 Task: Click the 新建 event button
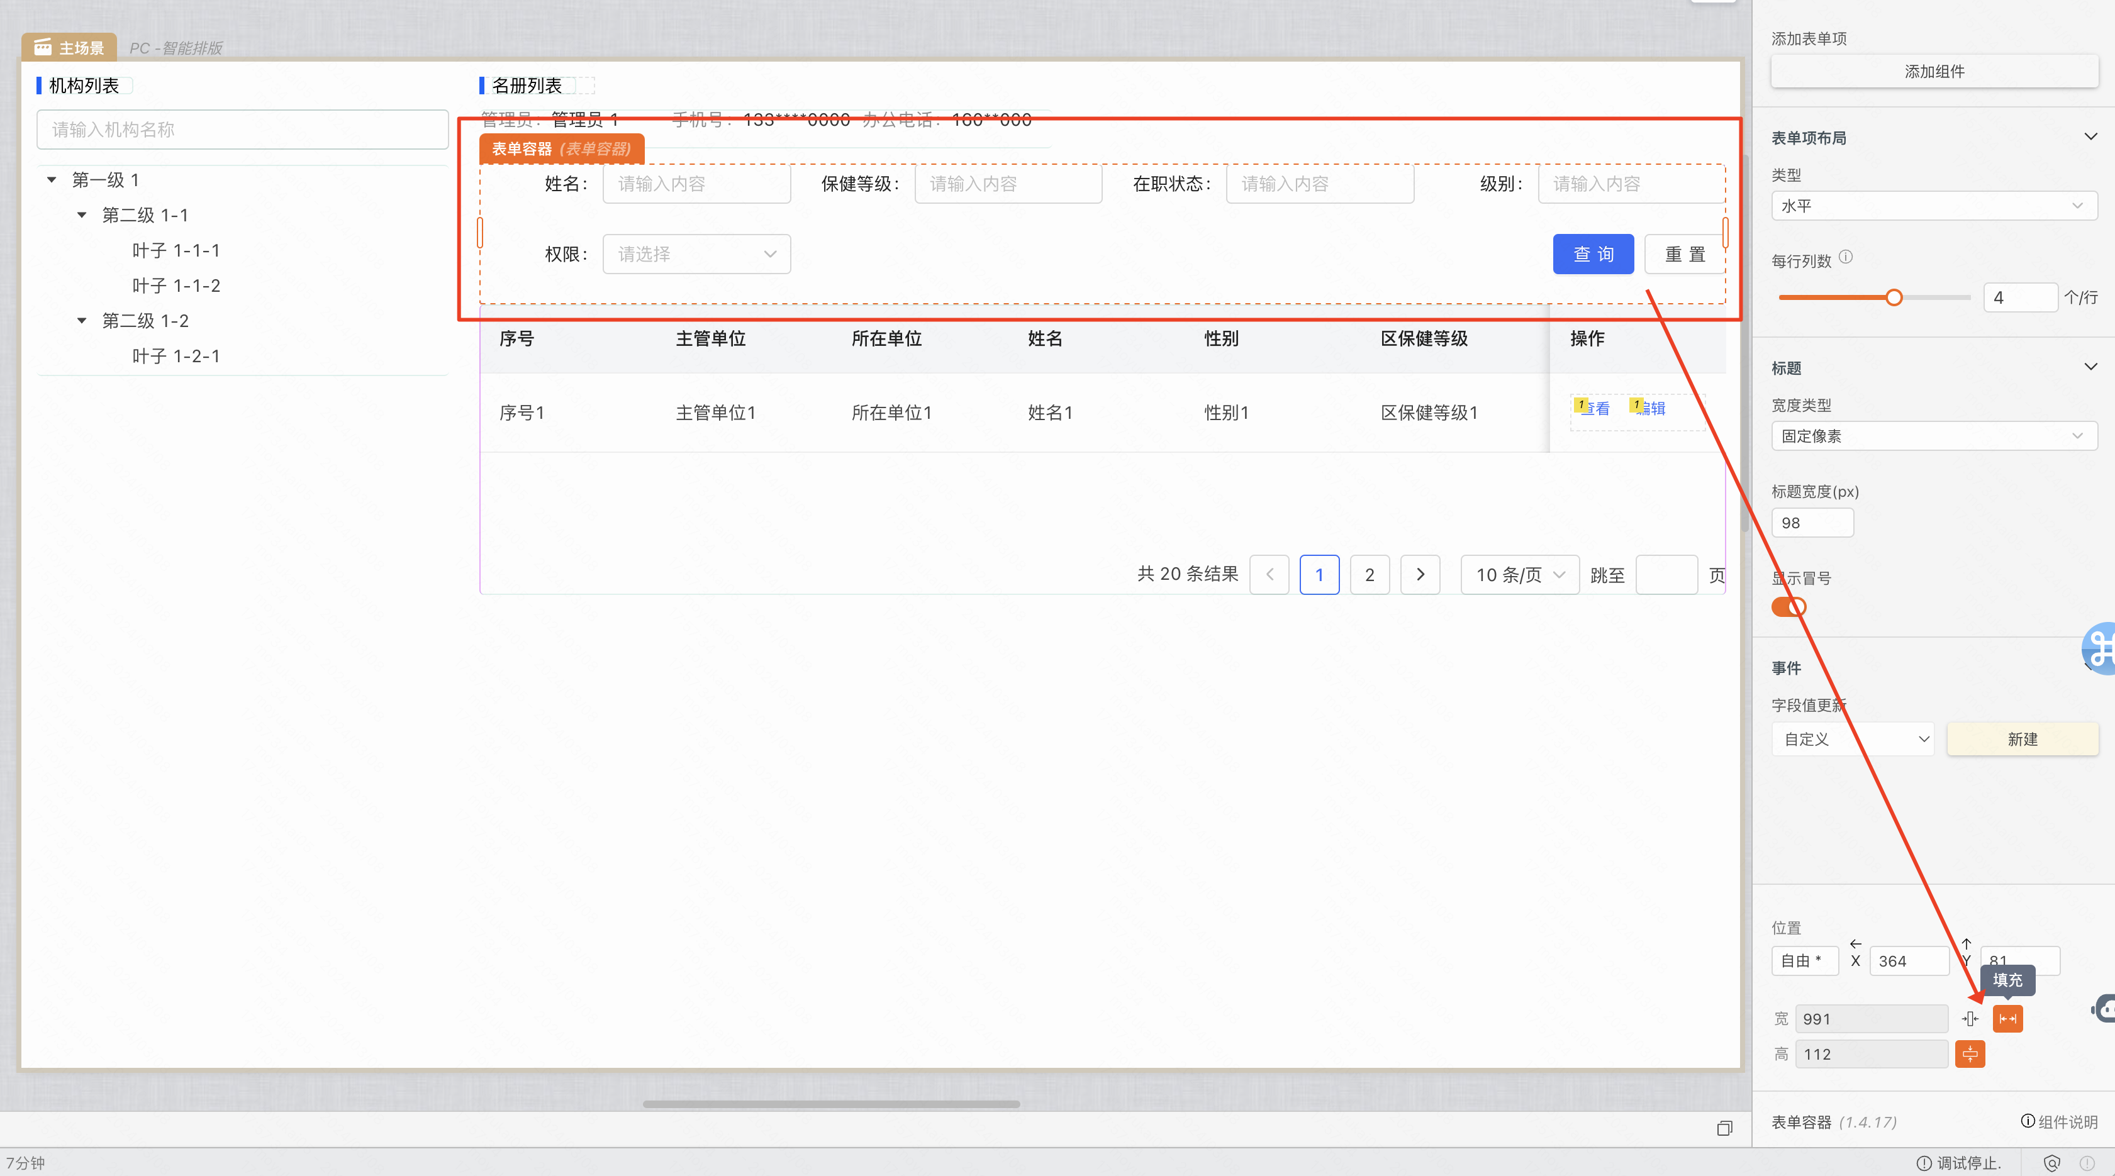[x=2023, y=738]
